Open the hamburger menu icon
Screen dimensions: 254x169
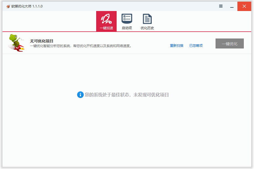221,6
